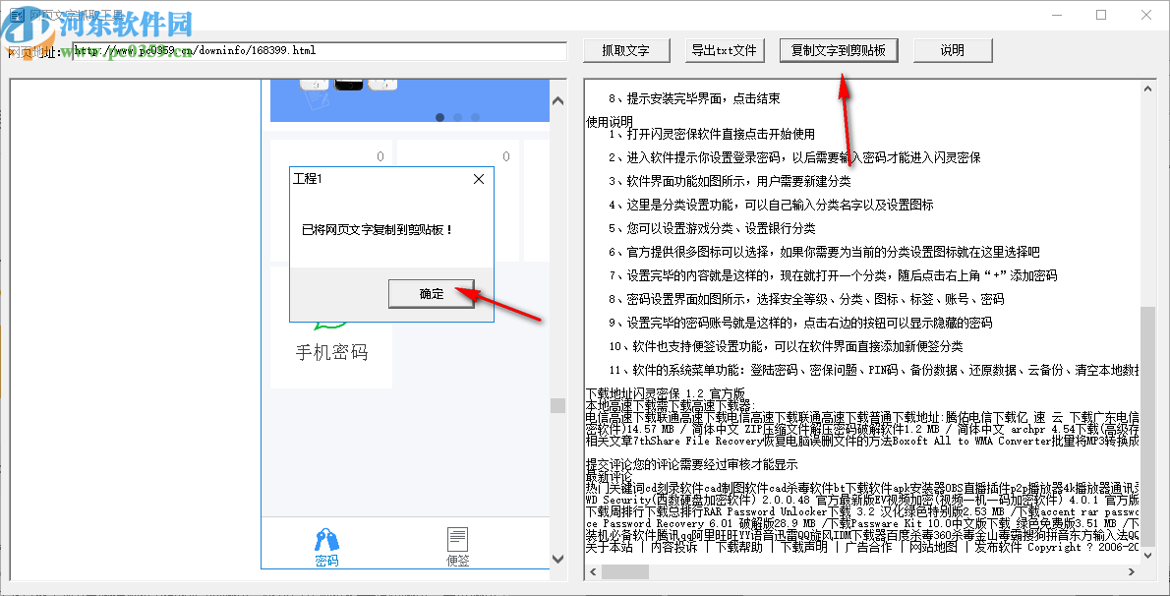The height and width of the screenshot is (596, 1170).
Task: Open the 说明 instructions panel
Action: pyautogui.click(x=953, y=50)
